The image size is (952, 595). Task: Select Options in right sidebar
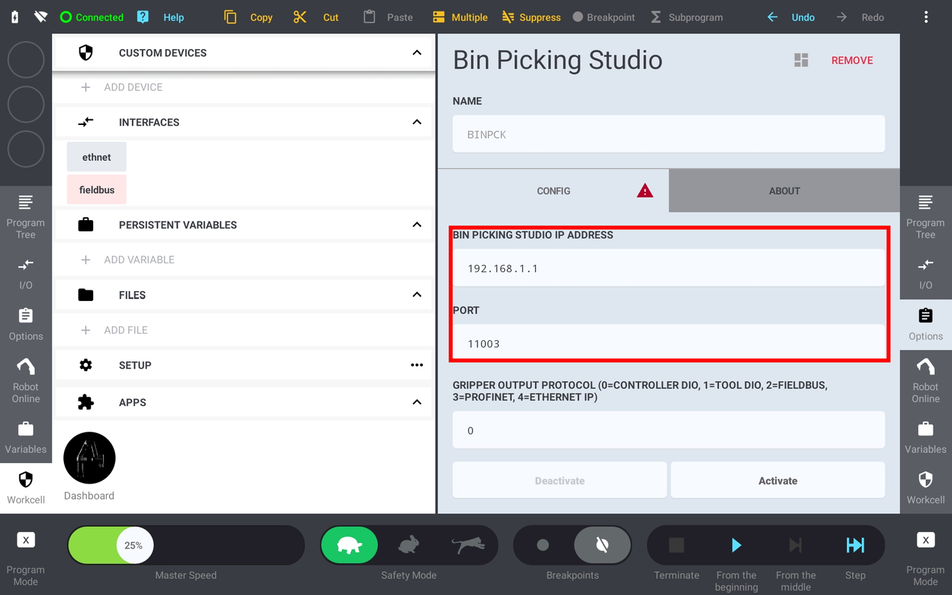tap(925, 324)
